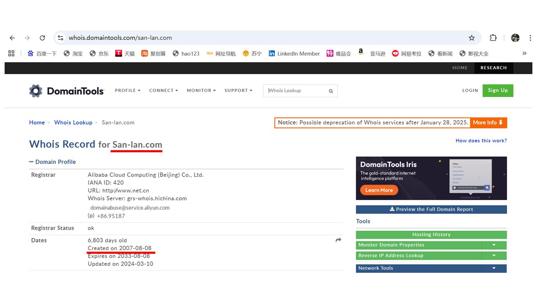537x302 pixels.
Task: Reload the page with the refresh icon
Action: 42,38
